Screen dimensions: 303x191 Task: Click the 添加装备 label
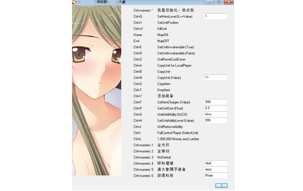(x=165, y=96)
